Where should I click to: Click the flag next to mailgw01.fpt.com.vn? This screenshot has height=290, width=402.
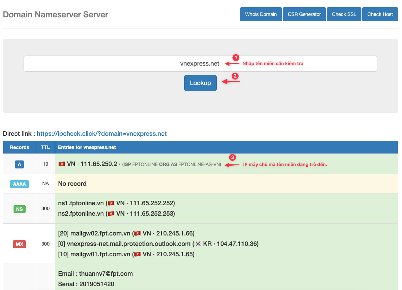pos(137,254)
